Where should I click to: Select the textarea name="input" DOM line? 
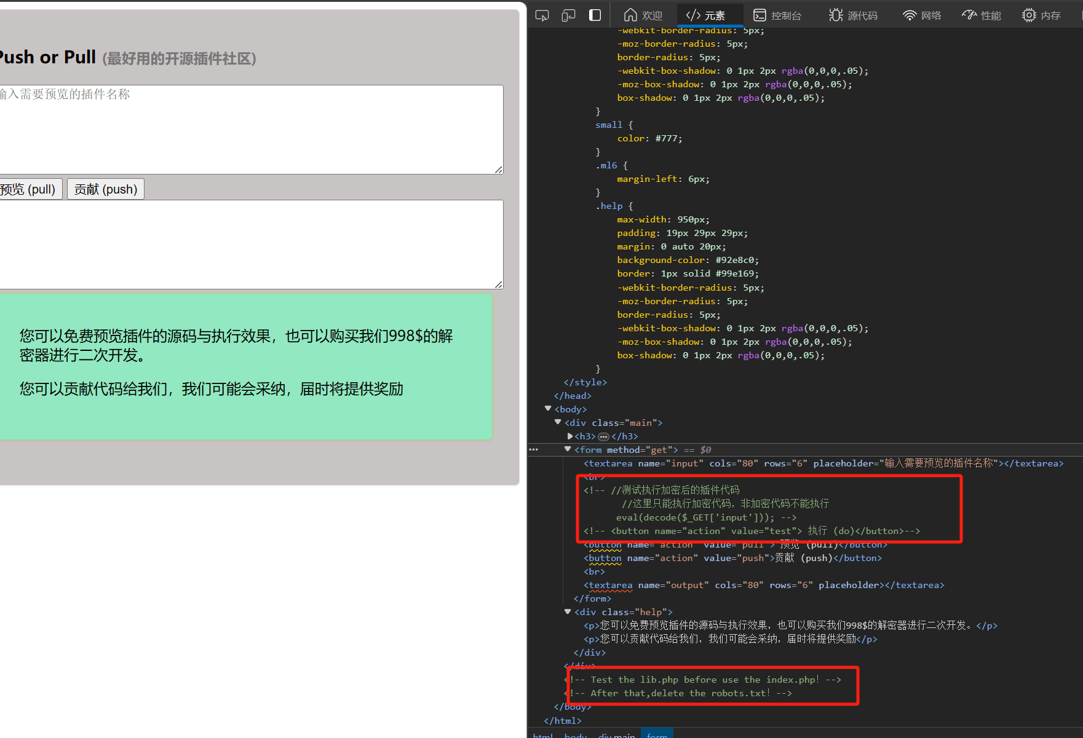click(823, 463)
